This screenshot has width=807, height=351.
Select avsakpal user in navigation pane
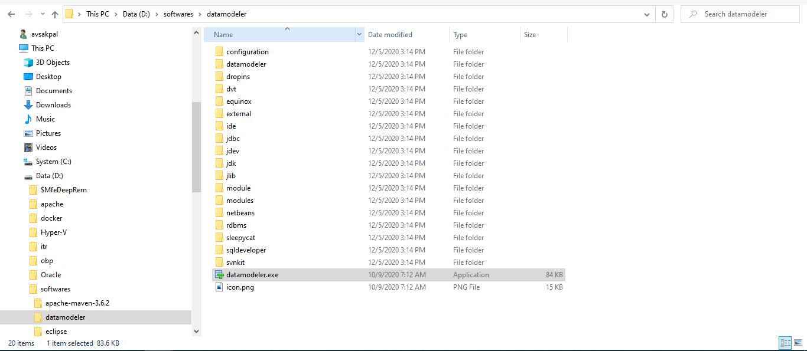[44, 34]
